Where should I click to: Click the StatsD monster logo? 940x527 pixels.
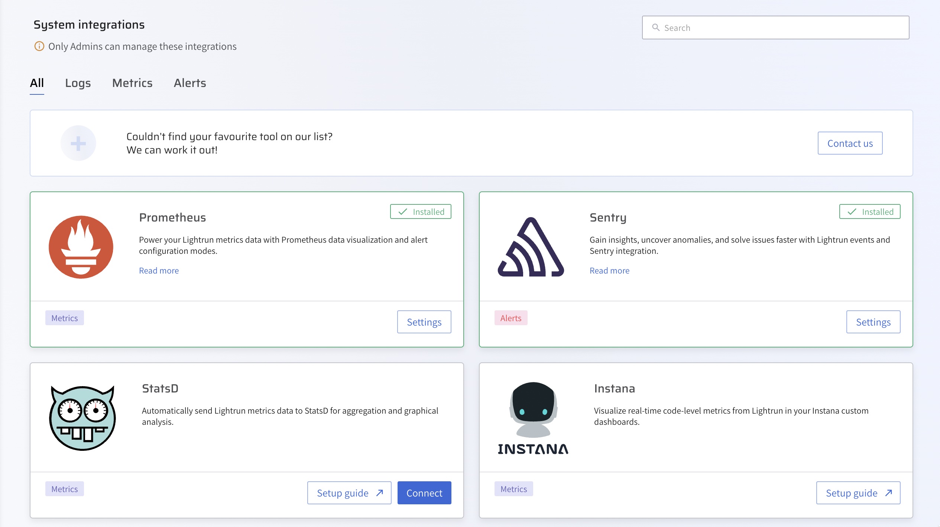pos(82,418)
